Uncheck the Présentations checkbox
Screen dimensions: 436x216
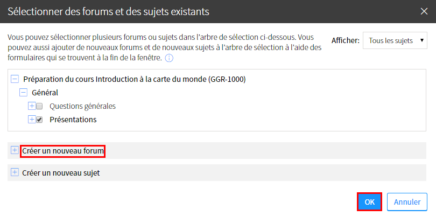point(39,120)
